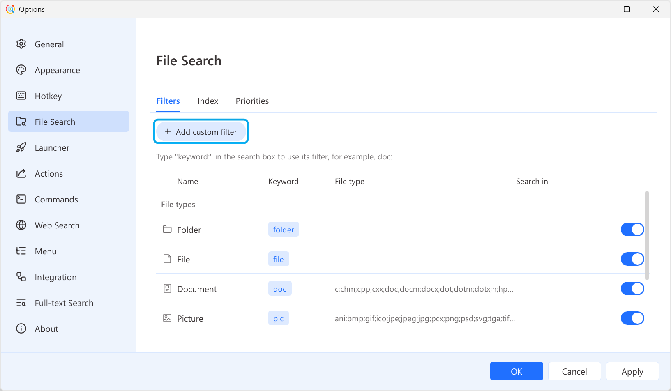The width and height of the screenshot is (671, 391).
Task: Click the Cancel button
Action: (574, 371)
